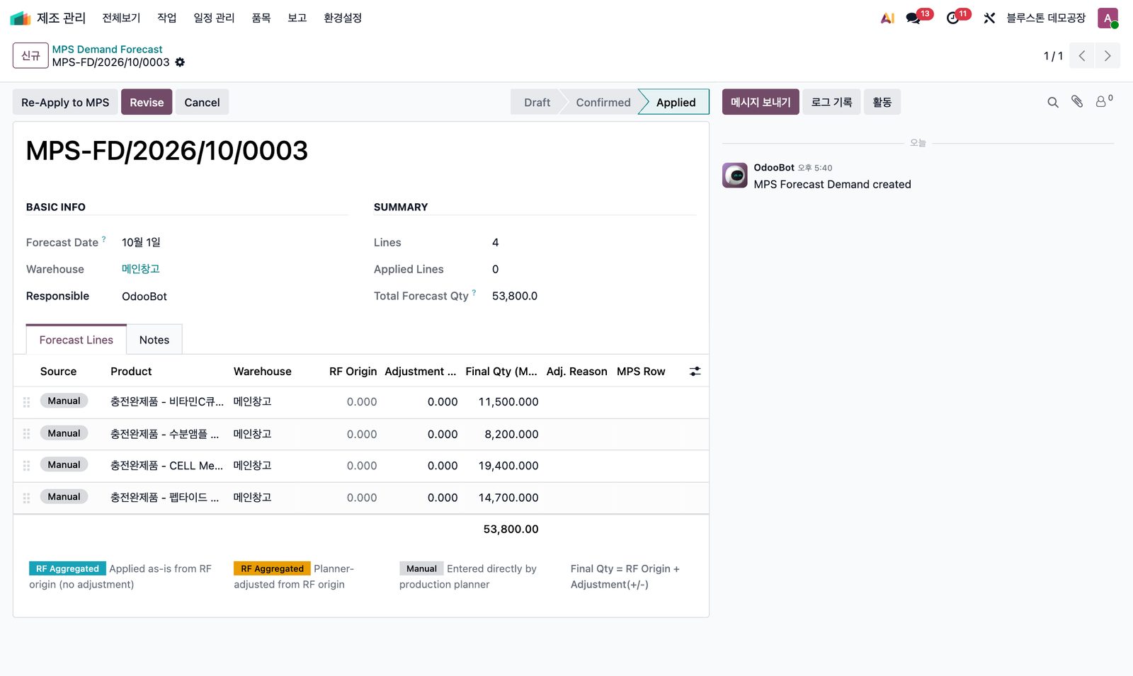
Task: Go to the next record
Action: 1108,56
